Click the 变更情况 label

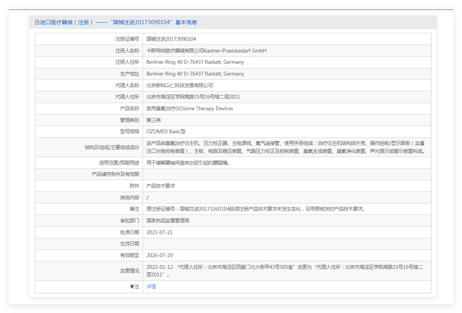129,271
